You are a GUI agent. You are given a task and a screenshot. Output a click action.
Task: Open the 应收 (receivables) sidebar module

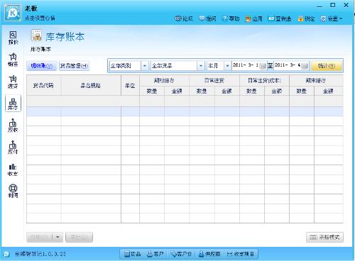pos(13,126)
